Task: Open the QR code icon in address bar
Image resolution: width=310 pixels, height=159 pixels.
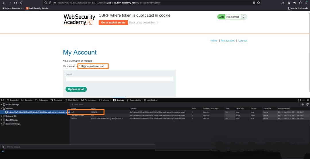Action: point(254,3)
